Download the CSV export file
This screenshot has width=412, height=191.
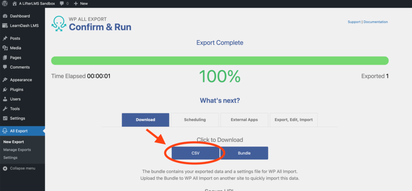pos(196,153)
